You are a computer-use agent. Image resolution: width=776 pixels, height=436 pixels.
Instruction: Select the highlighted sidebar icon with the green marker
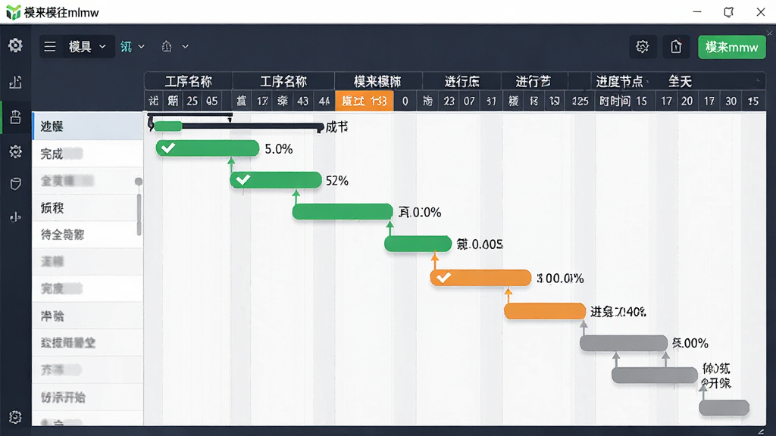point(15,117)
